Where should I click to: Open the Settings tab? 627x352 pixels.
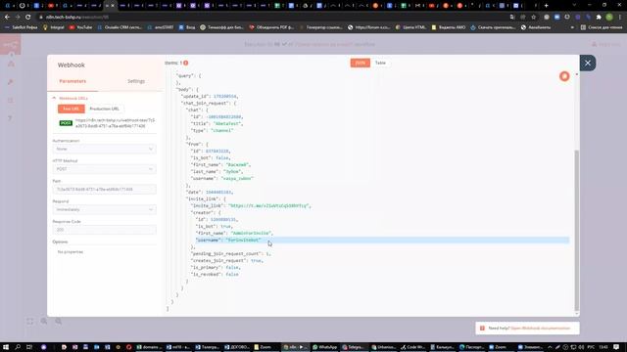point(136,81)
